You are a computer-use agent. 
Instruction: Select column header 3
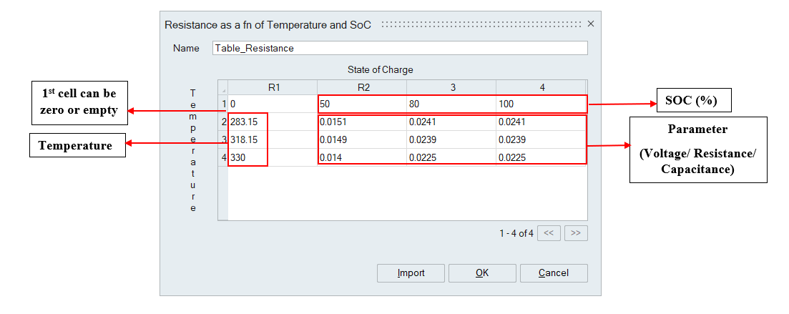[452, 87]
